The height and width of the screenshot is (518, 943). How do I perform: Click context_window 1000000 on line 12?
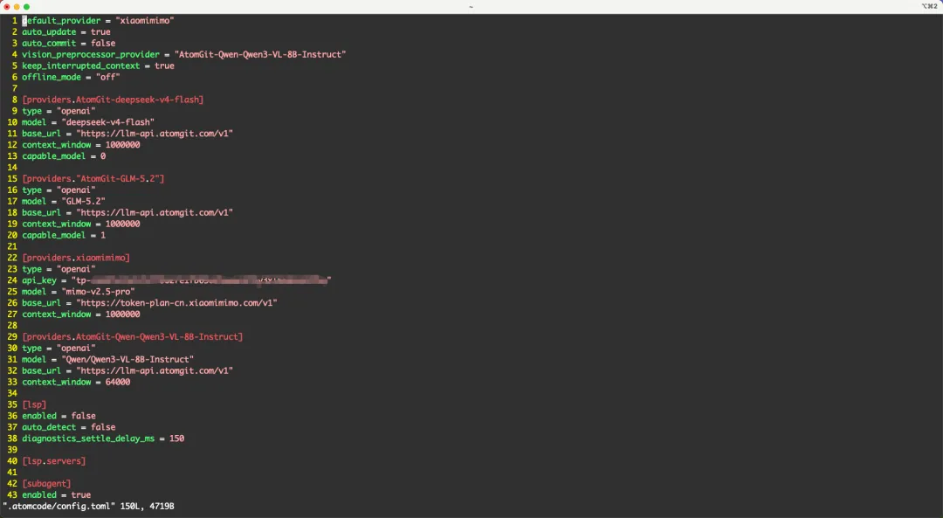[81, 145]
